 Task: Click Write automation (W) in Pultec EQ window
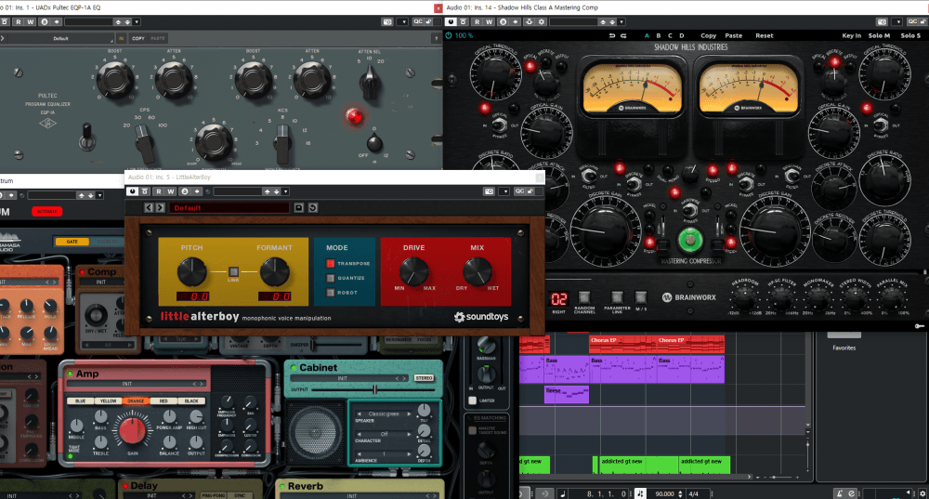point(31,22)
